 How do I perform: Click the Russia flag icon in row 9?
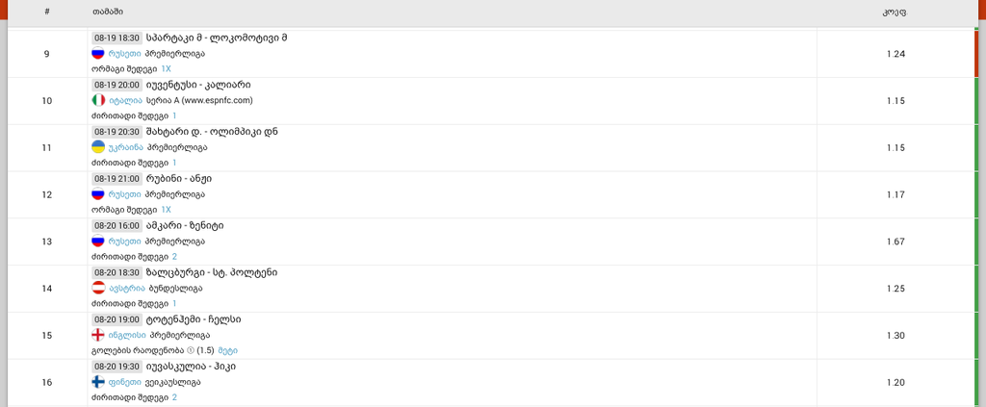[x=98, y=53]
